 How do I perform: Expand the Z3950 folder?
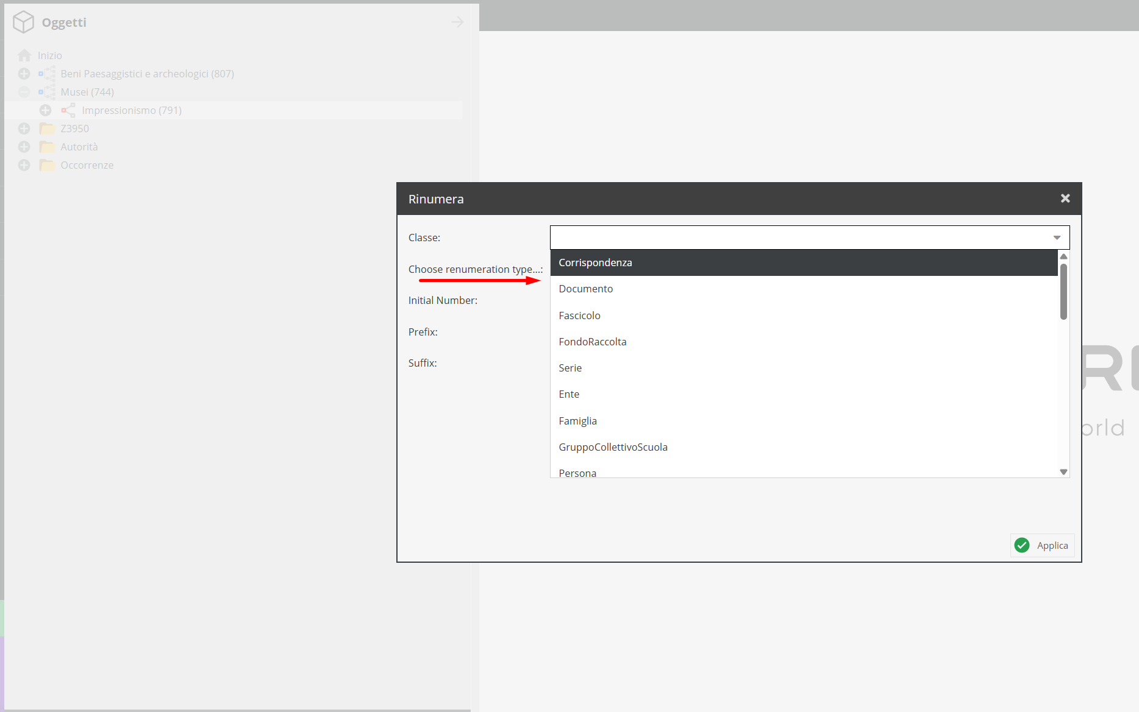(24, 129)
